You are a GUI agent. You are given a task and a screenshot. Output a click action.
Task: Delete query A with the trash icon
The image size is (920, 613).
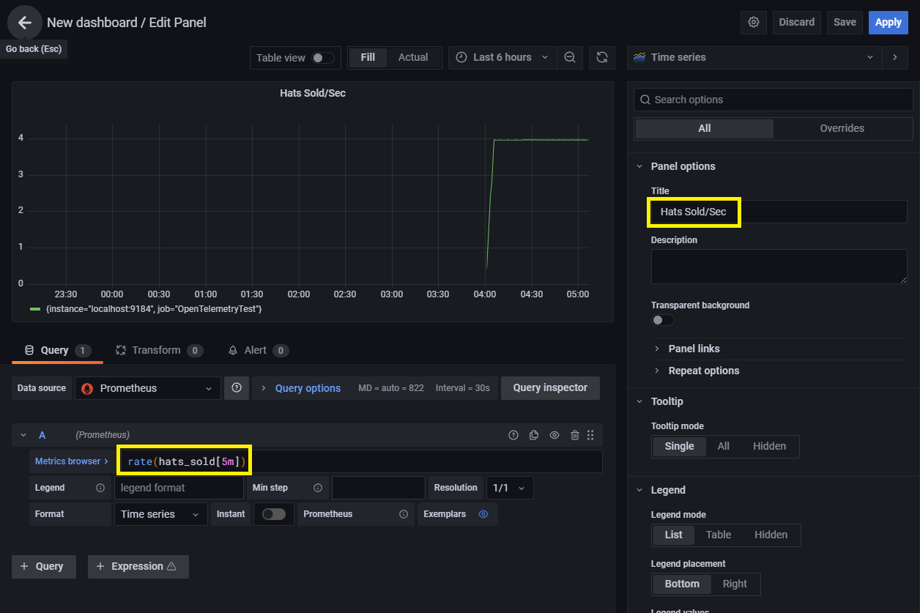[574, 434]
